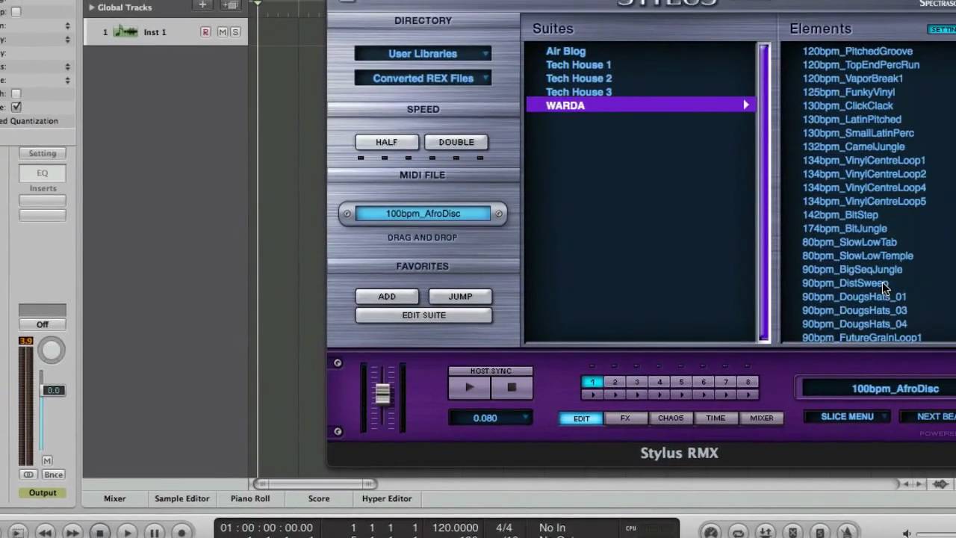Click previous arrow left of MIDI file field
This screenshot has height=538, width=956.
[346, 214]
